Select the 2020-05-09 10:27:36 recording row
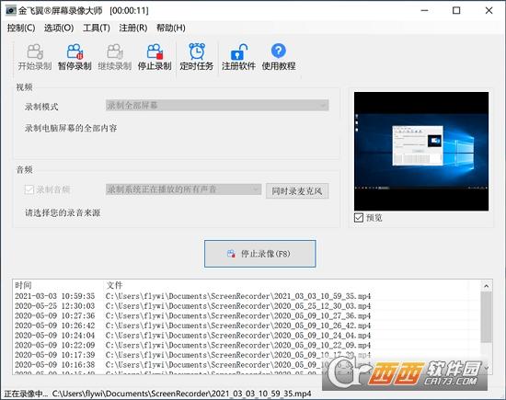506x400 pixels. click(x=247, y=315)
